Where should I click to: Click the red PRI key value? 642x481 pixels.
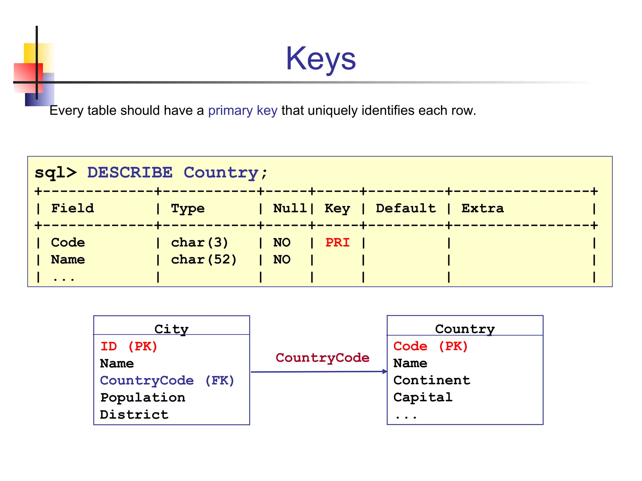337,242
